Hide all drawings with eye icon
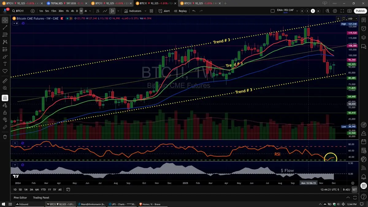 pos(5,120)
